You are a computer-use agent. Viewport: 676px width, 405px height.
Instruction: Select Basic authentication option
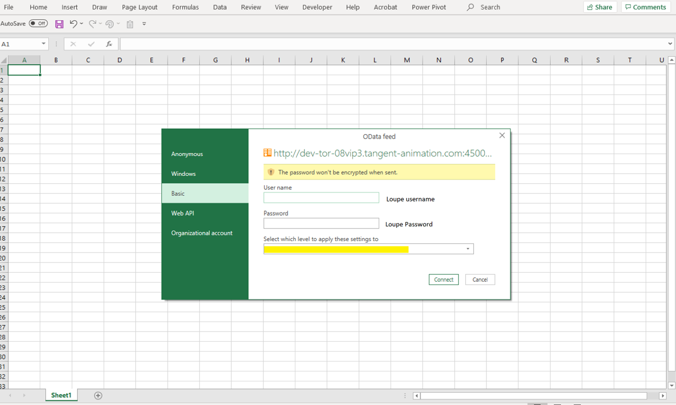[205, 194]
